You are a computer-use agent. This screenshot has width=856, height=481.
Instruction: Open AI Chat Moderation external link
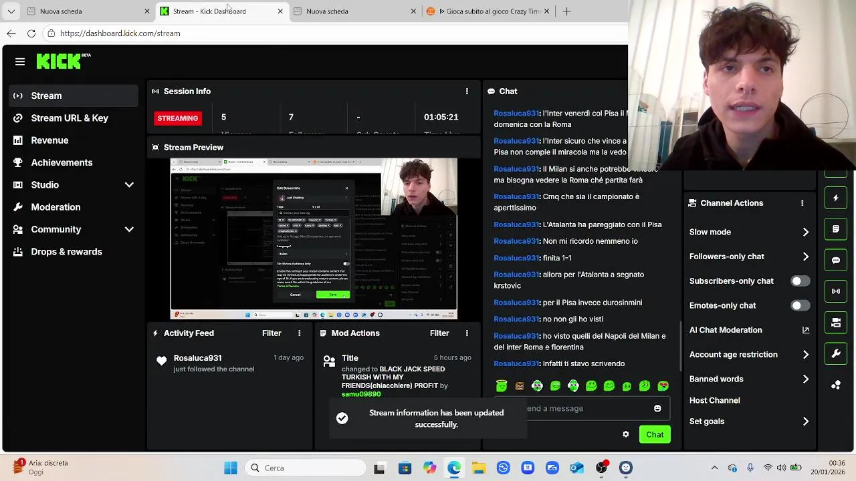point(806,330)
